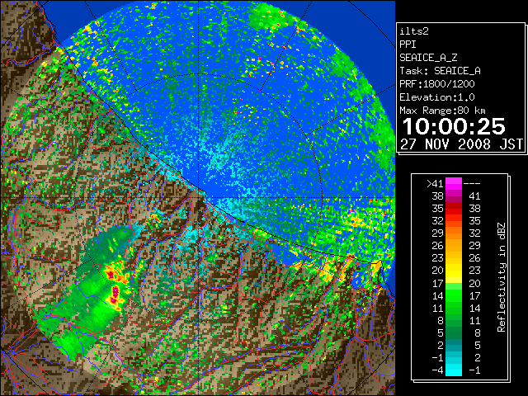Pick the yellow 20–23 dBZ legend band

(x=454, y=271)
